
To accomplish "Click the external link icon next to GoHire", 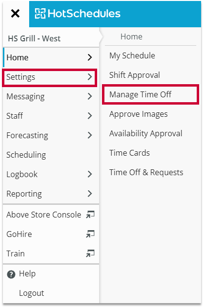I will [x=90, y=234].
